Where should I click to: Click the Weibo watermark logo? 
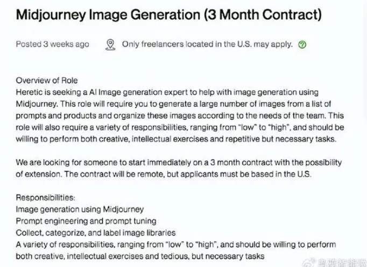click(309, 263)
